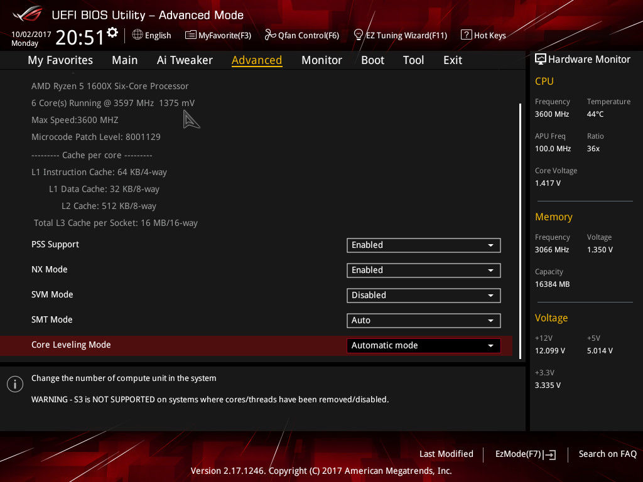Click the EzMode exit arrow icon

click(x=551, y=454)
